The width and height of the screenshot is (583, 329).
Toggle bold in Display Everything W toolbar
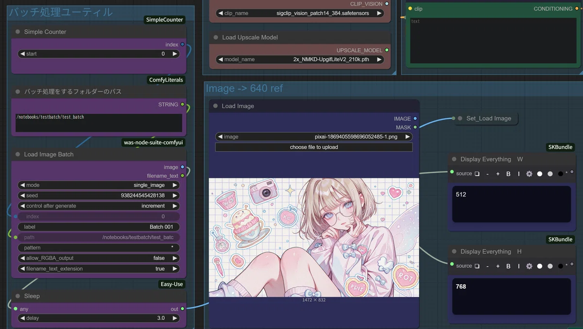(x=508, y=173)
